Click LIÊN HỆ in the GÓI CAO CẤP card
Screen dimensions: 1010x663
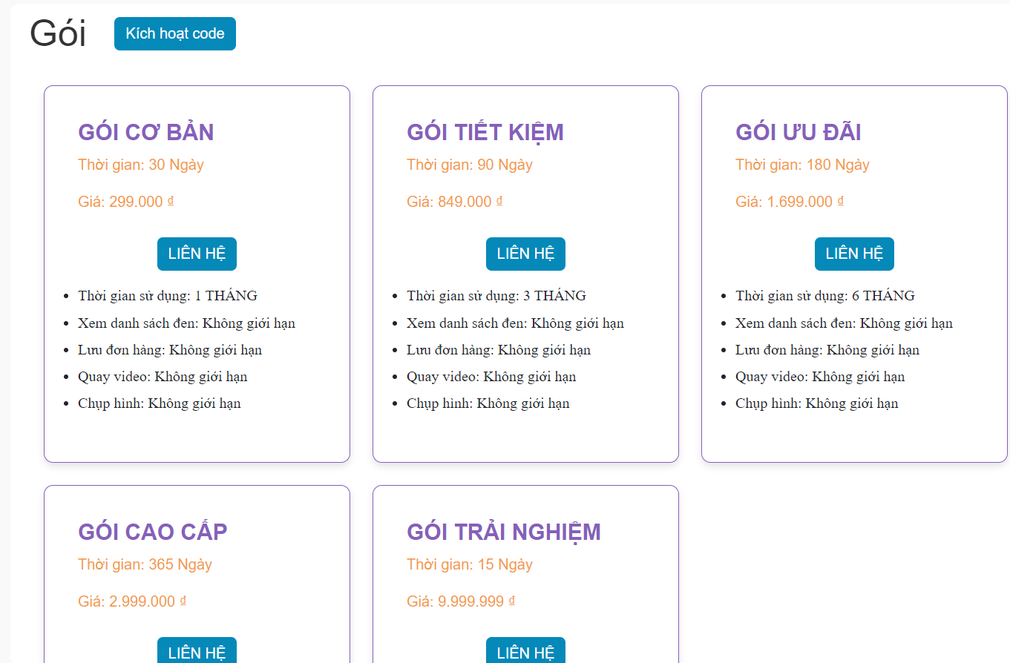197,650
